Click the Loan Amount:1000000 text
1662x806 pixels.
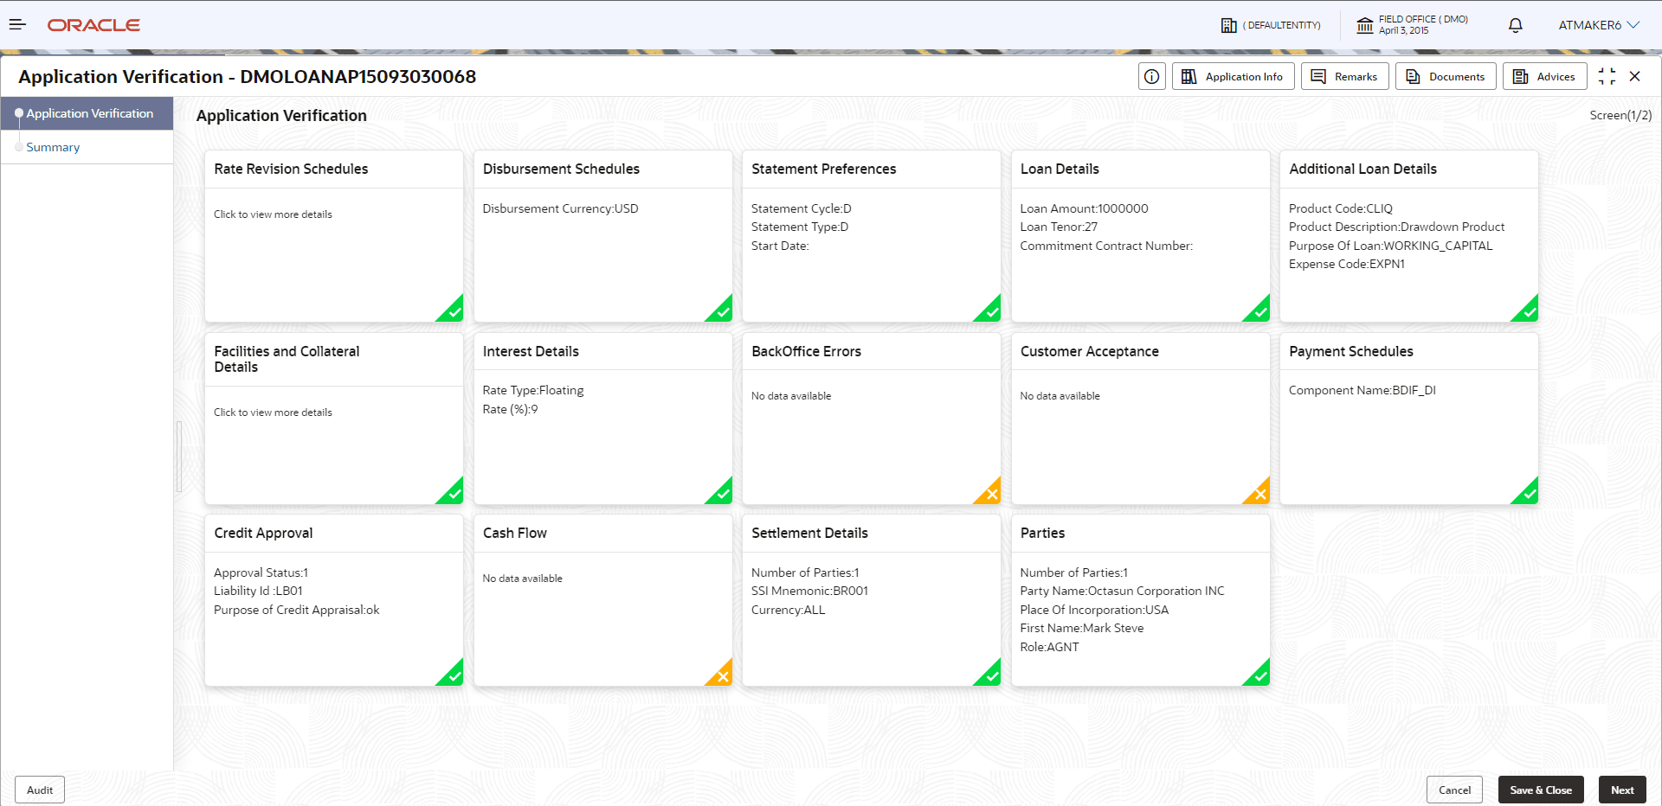(1084, 208)
